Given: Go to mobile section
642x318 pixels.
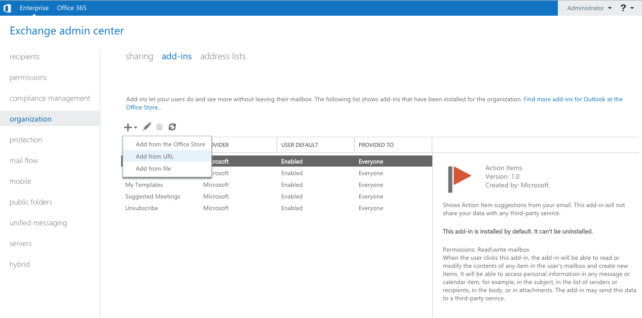Looking at the screenshot, I should [x=20, y=181].
